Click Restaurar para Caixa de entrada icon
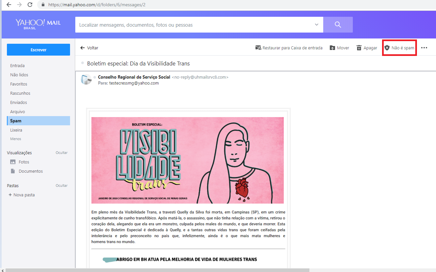Viewport: 436px width, 272px height. point(258,48)
